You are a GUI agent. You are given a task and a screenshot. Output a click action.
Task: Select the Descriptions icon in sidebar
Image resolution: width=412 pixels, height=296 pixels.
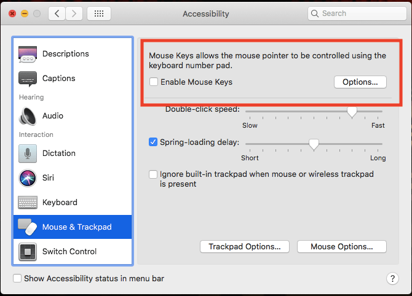pyautogui.click(x=28, y=54)
